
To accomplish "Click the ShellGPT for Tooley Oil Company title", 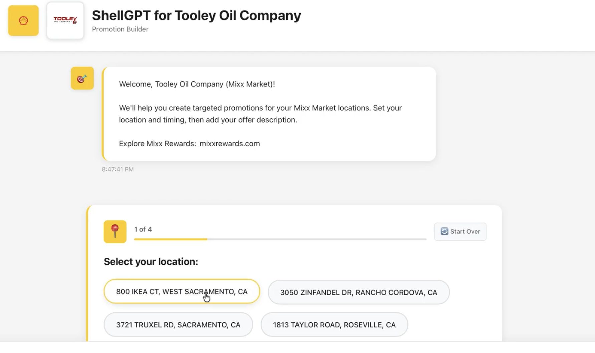I will point(196,15).
